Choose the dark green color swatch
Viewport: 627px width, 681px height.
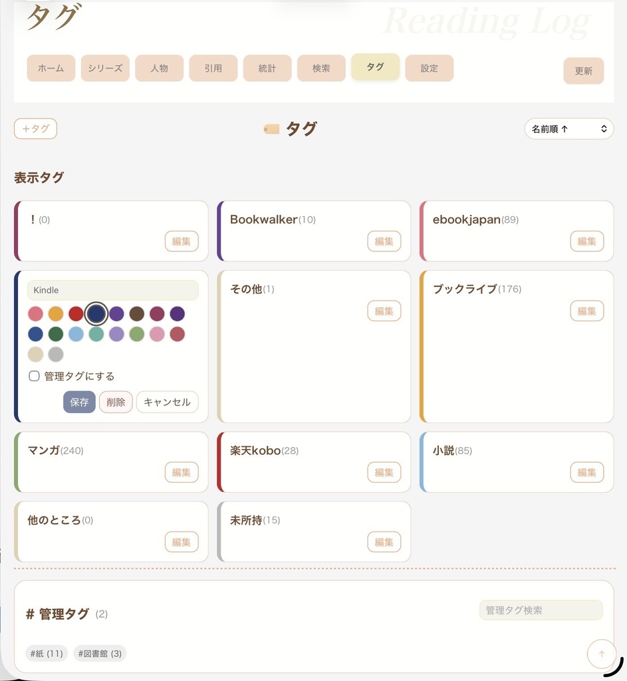[56, 334]
